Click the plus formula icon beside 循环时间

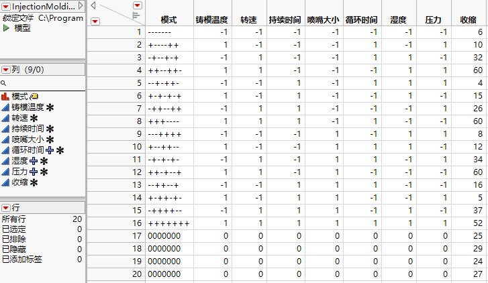pos(50,150)
